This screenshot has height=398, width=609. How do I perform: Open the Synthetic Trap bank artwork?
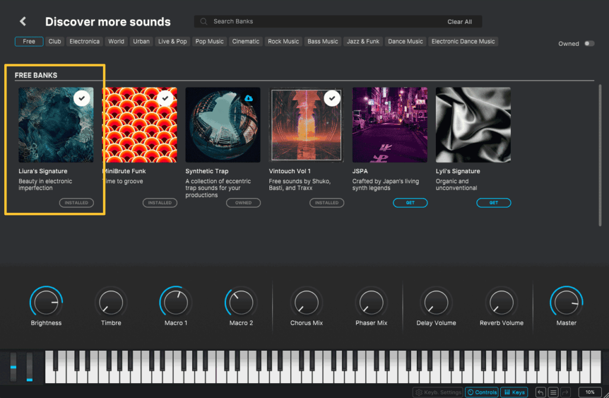223,125
